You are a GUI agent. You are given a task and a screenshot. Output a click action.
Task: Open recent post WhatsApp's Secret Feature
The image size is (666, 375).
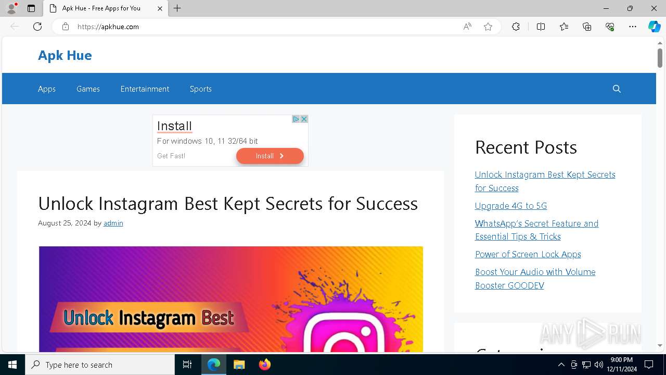pos(536,230)
